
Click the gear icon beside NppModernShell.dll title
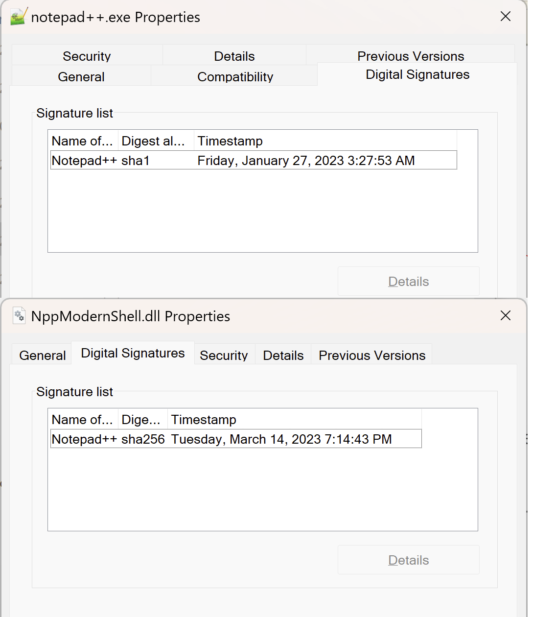click(19, 315)
